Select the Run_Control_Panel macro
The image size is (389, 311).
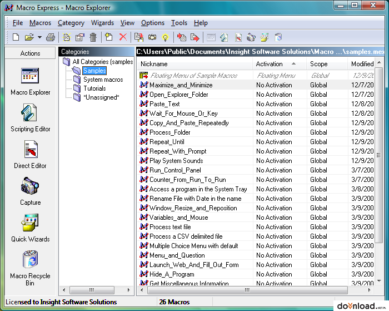point(257,170)
